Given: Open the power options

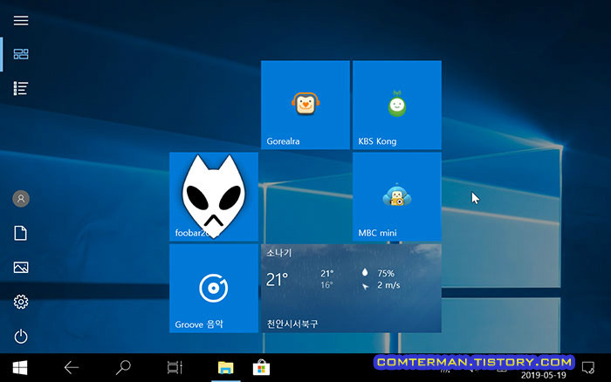Looking at the screenshot, I should pyautogui.click(x=21, y=337).
